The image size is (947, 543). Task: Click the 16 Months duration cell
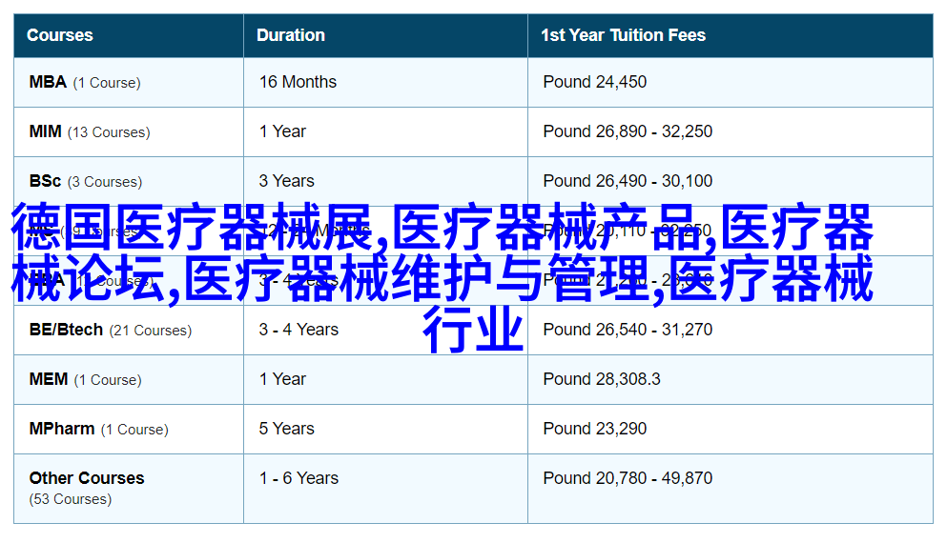pos(298,82)
